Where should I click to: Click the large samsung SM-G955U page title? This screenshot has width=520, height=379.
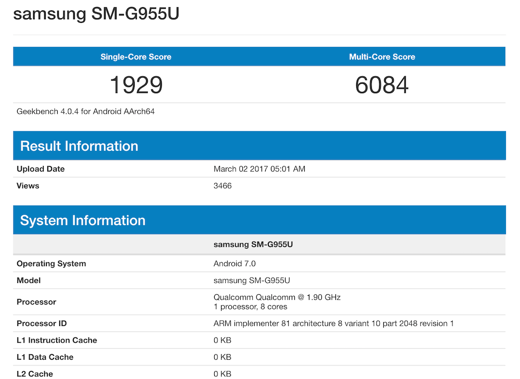(96, 14)
